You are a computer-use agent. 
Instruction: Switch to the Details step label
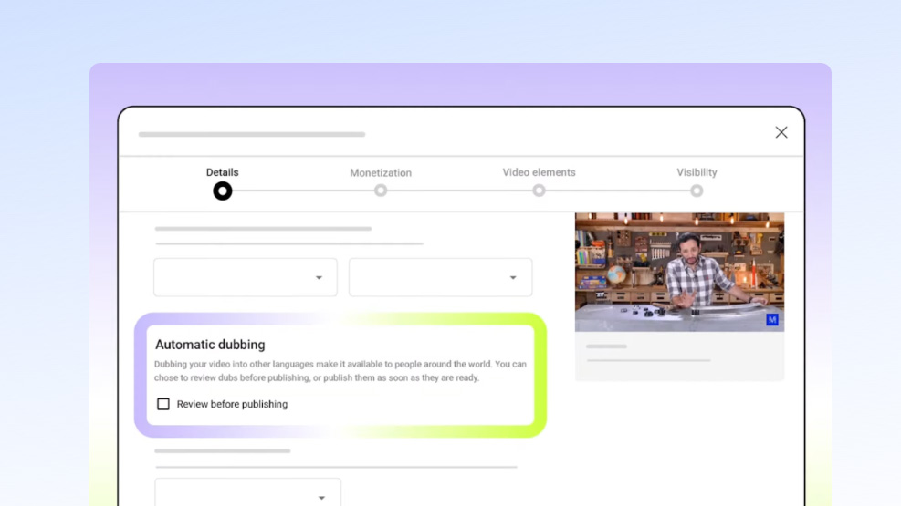coord(222,172)
